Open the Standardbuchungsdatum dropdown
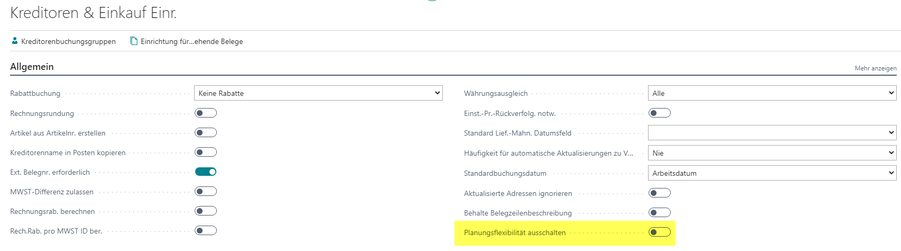 point(772,173)
